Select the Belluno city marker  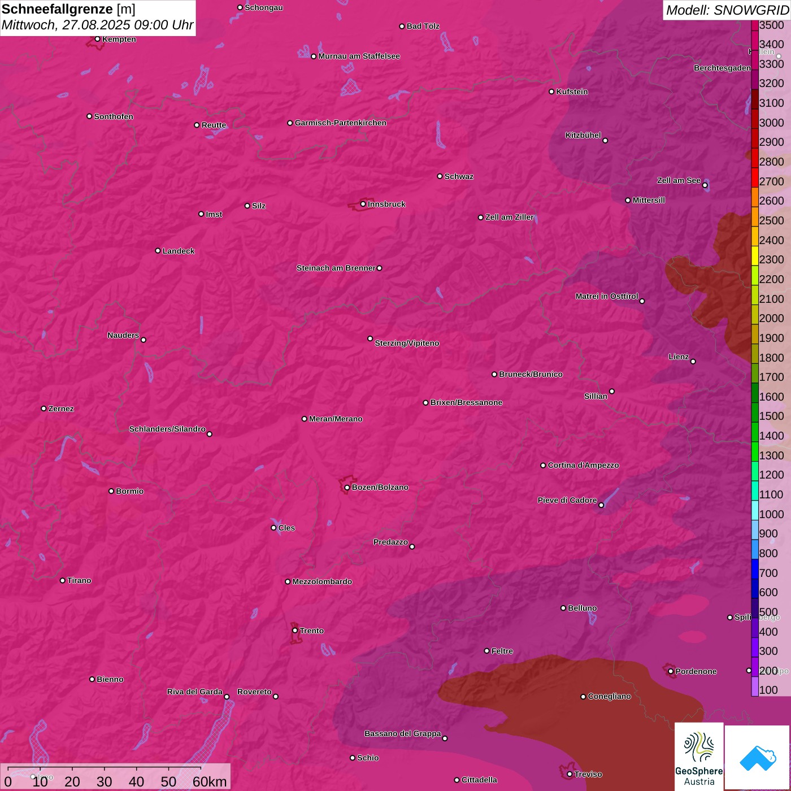point(563,608)
